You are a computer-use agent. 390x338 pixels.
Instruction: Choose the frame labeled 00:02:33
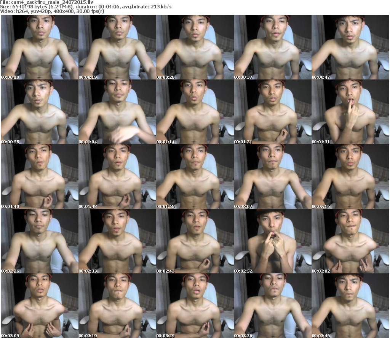tap(117, 241)
